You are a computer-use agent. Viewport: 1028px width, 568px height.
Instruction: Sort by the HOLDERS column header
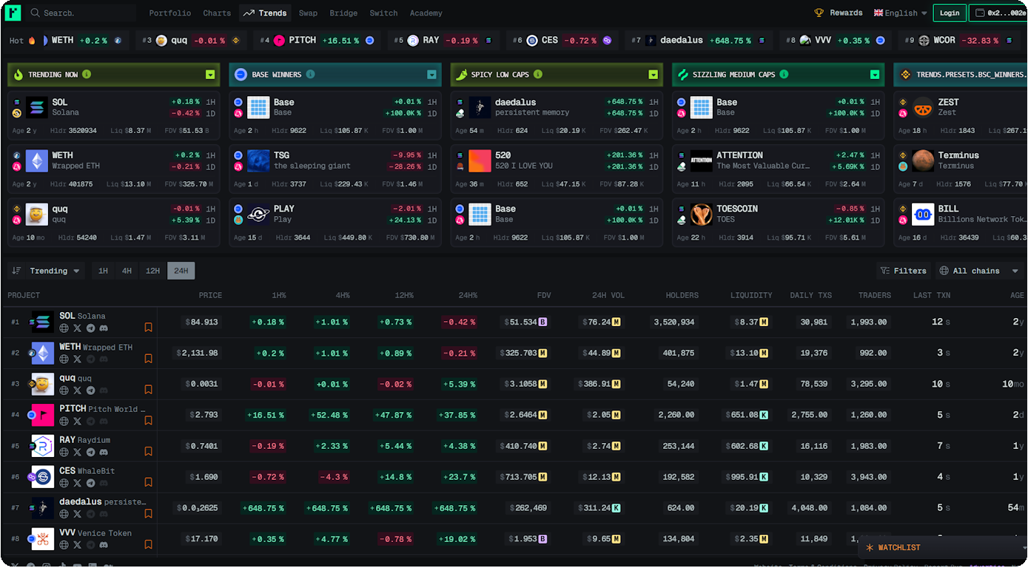pos(682,295)
